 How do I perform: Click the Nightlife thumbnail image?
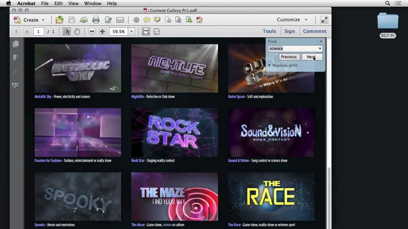175,68
